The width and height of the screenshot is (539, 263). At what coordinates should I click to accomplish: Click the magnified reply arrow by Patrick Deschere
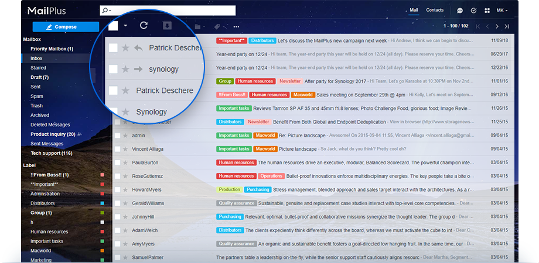point(138,48)
